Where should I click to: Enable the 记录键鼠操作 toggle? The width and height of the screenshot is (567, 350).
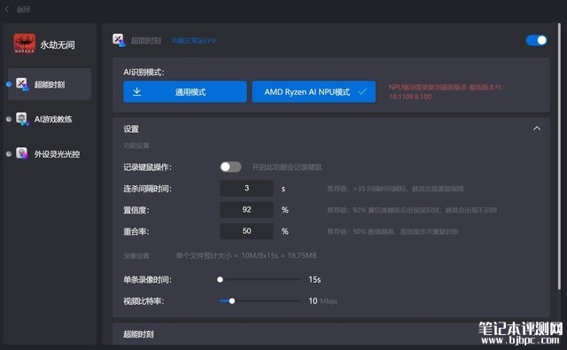click(230, 167)
